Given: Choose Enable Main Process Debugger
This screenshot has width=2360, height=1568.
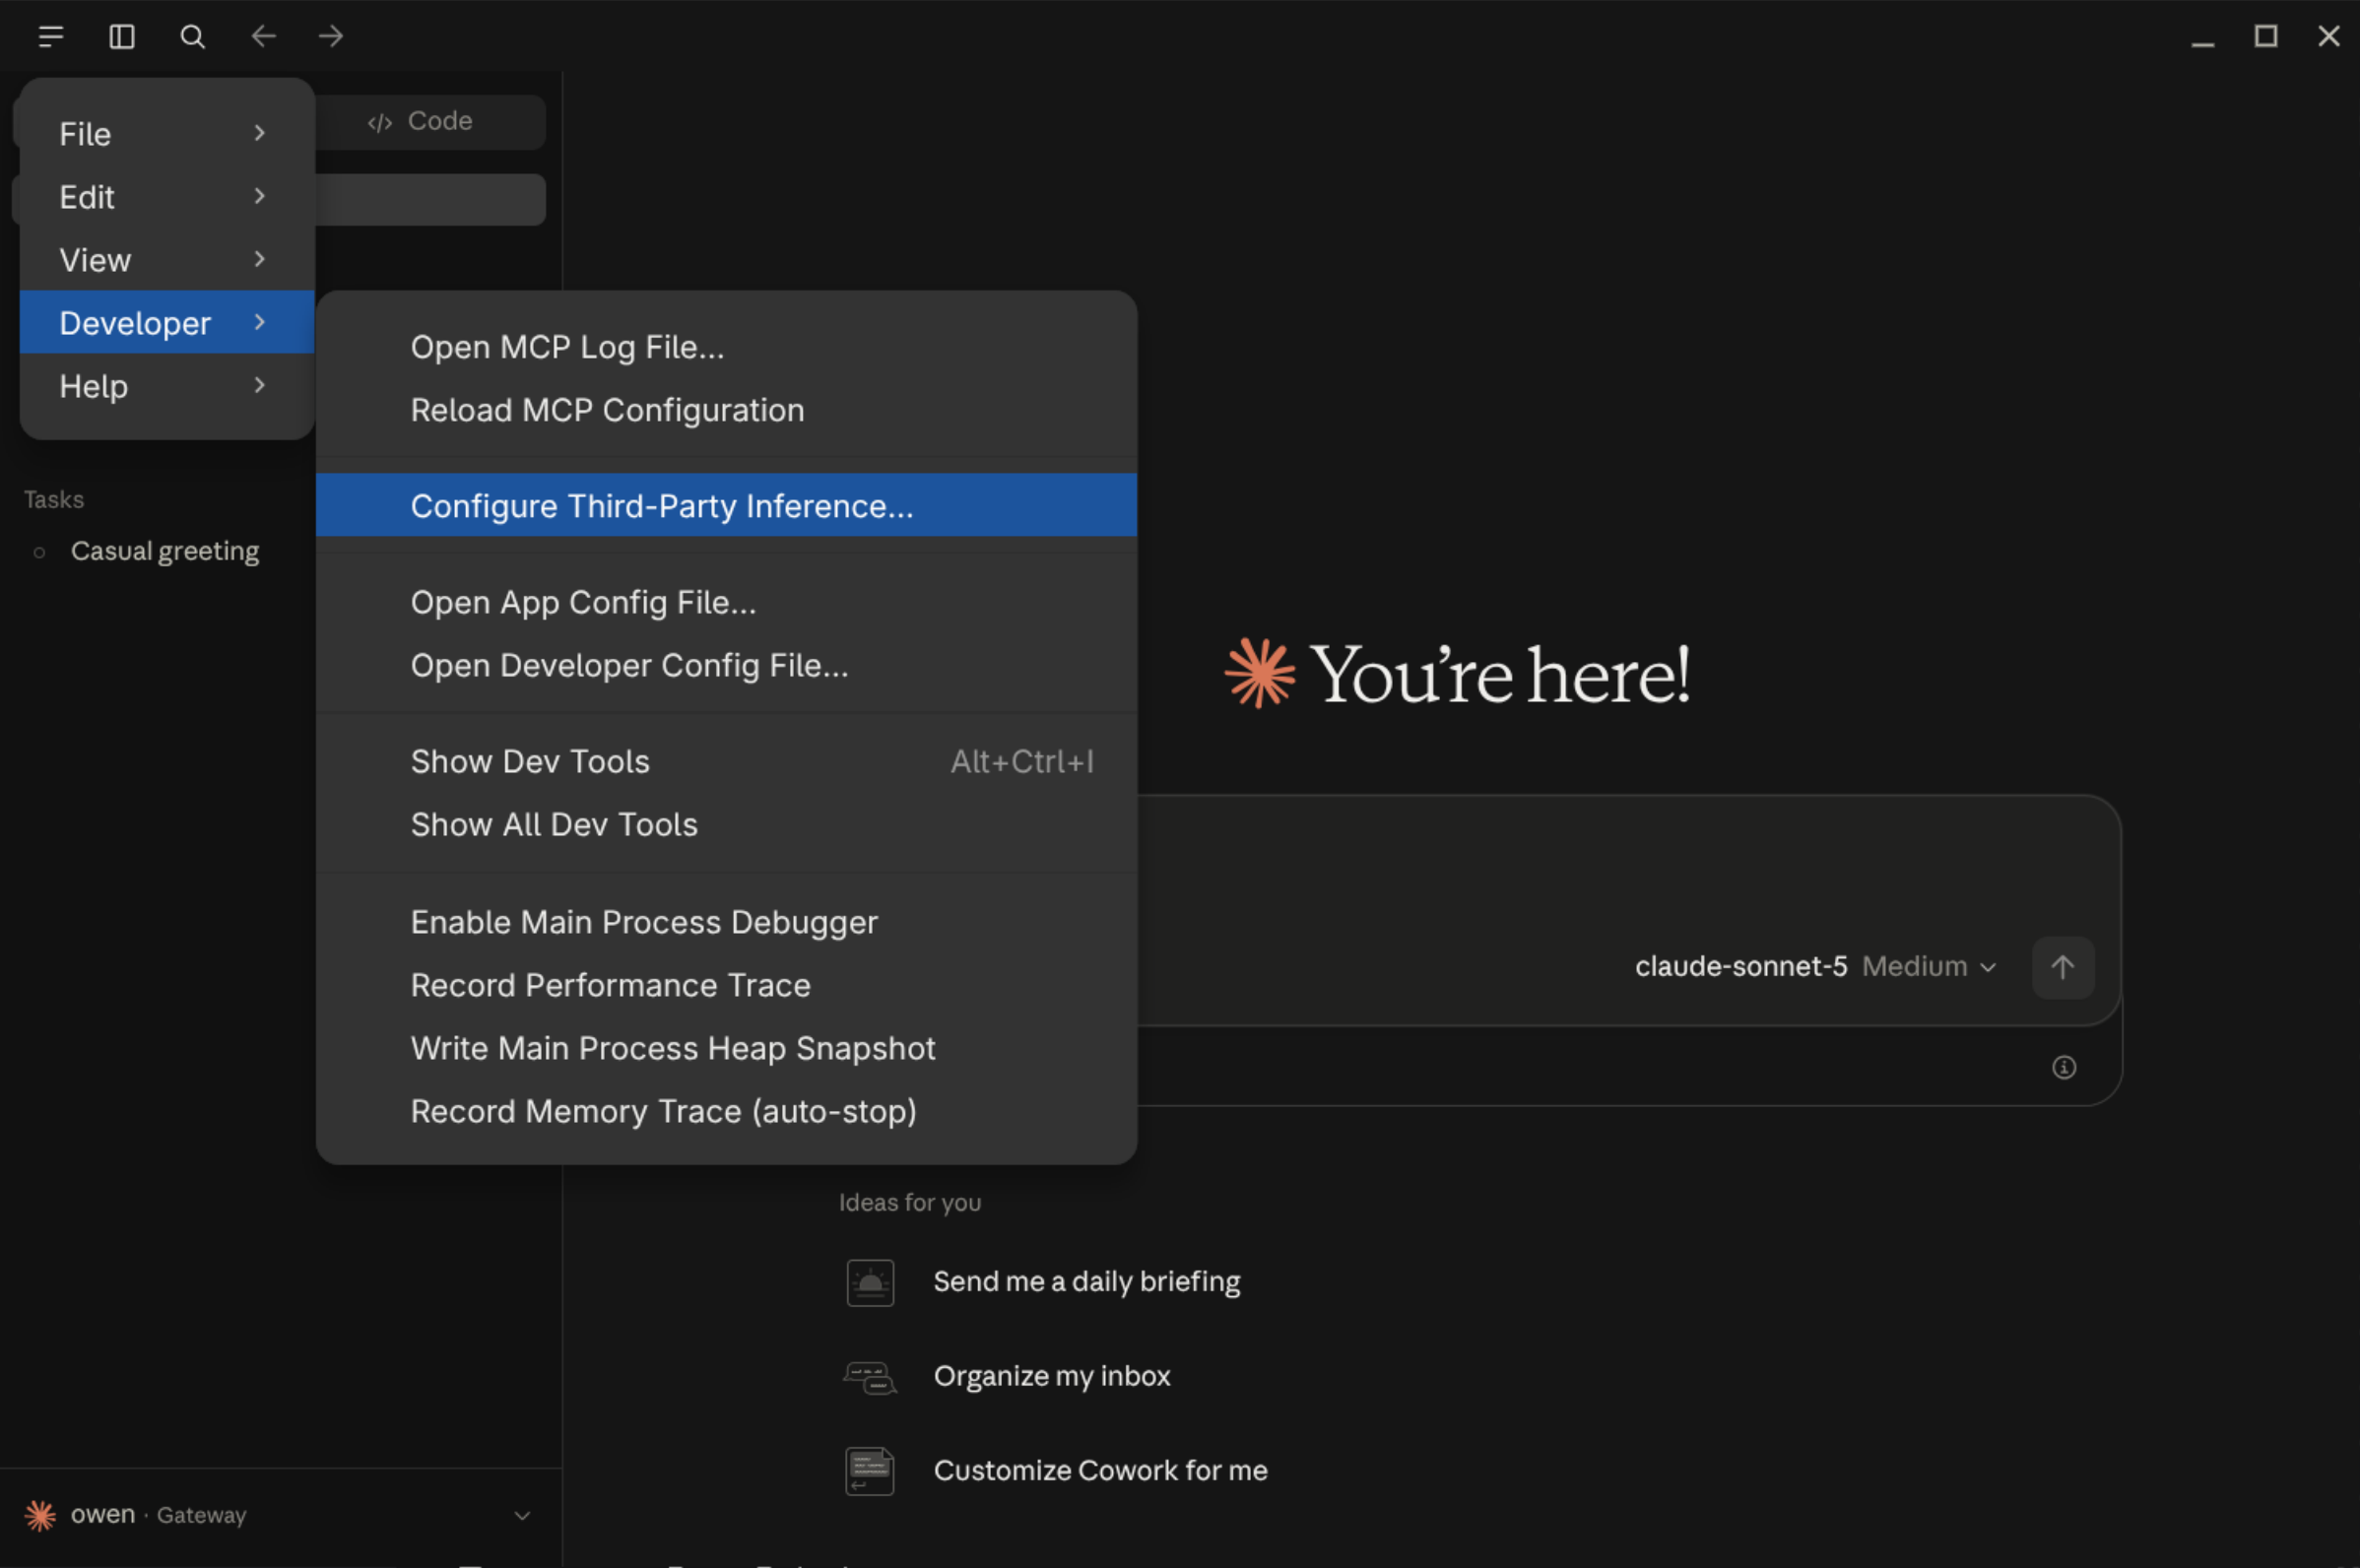Looking at the screenshot, I should pos(726,922).
